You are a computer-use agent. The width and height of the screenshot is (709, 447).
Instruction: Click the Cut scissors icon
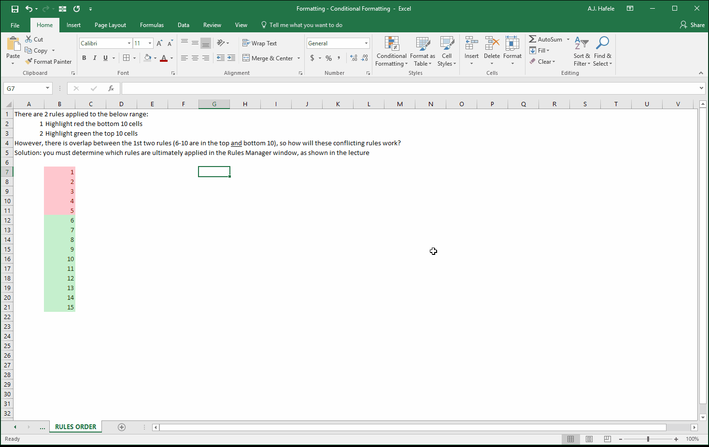[28, 39]
